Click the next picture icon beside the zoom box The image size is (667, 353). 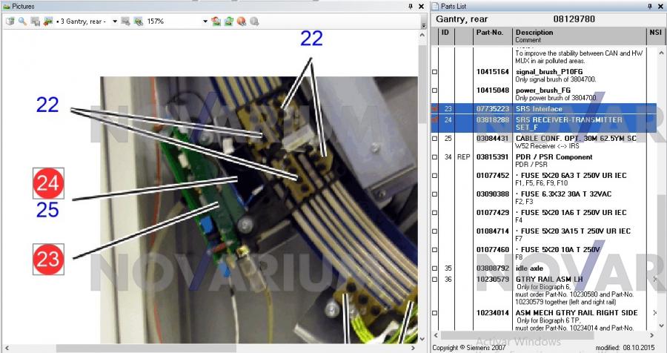tap(137, 22)
